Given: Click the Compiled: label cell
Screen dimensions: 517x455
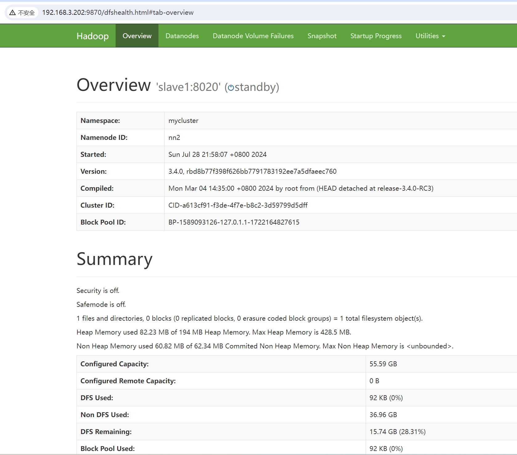Looking at the screenshot, I should 121,188.
